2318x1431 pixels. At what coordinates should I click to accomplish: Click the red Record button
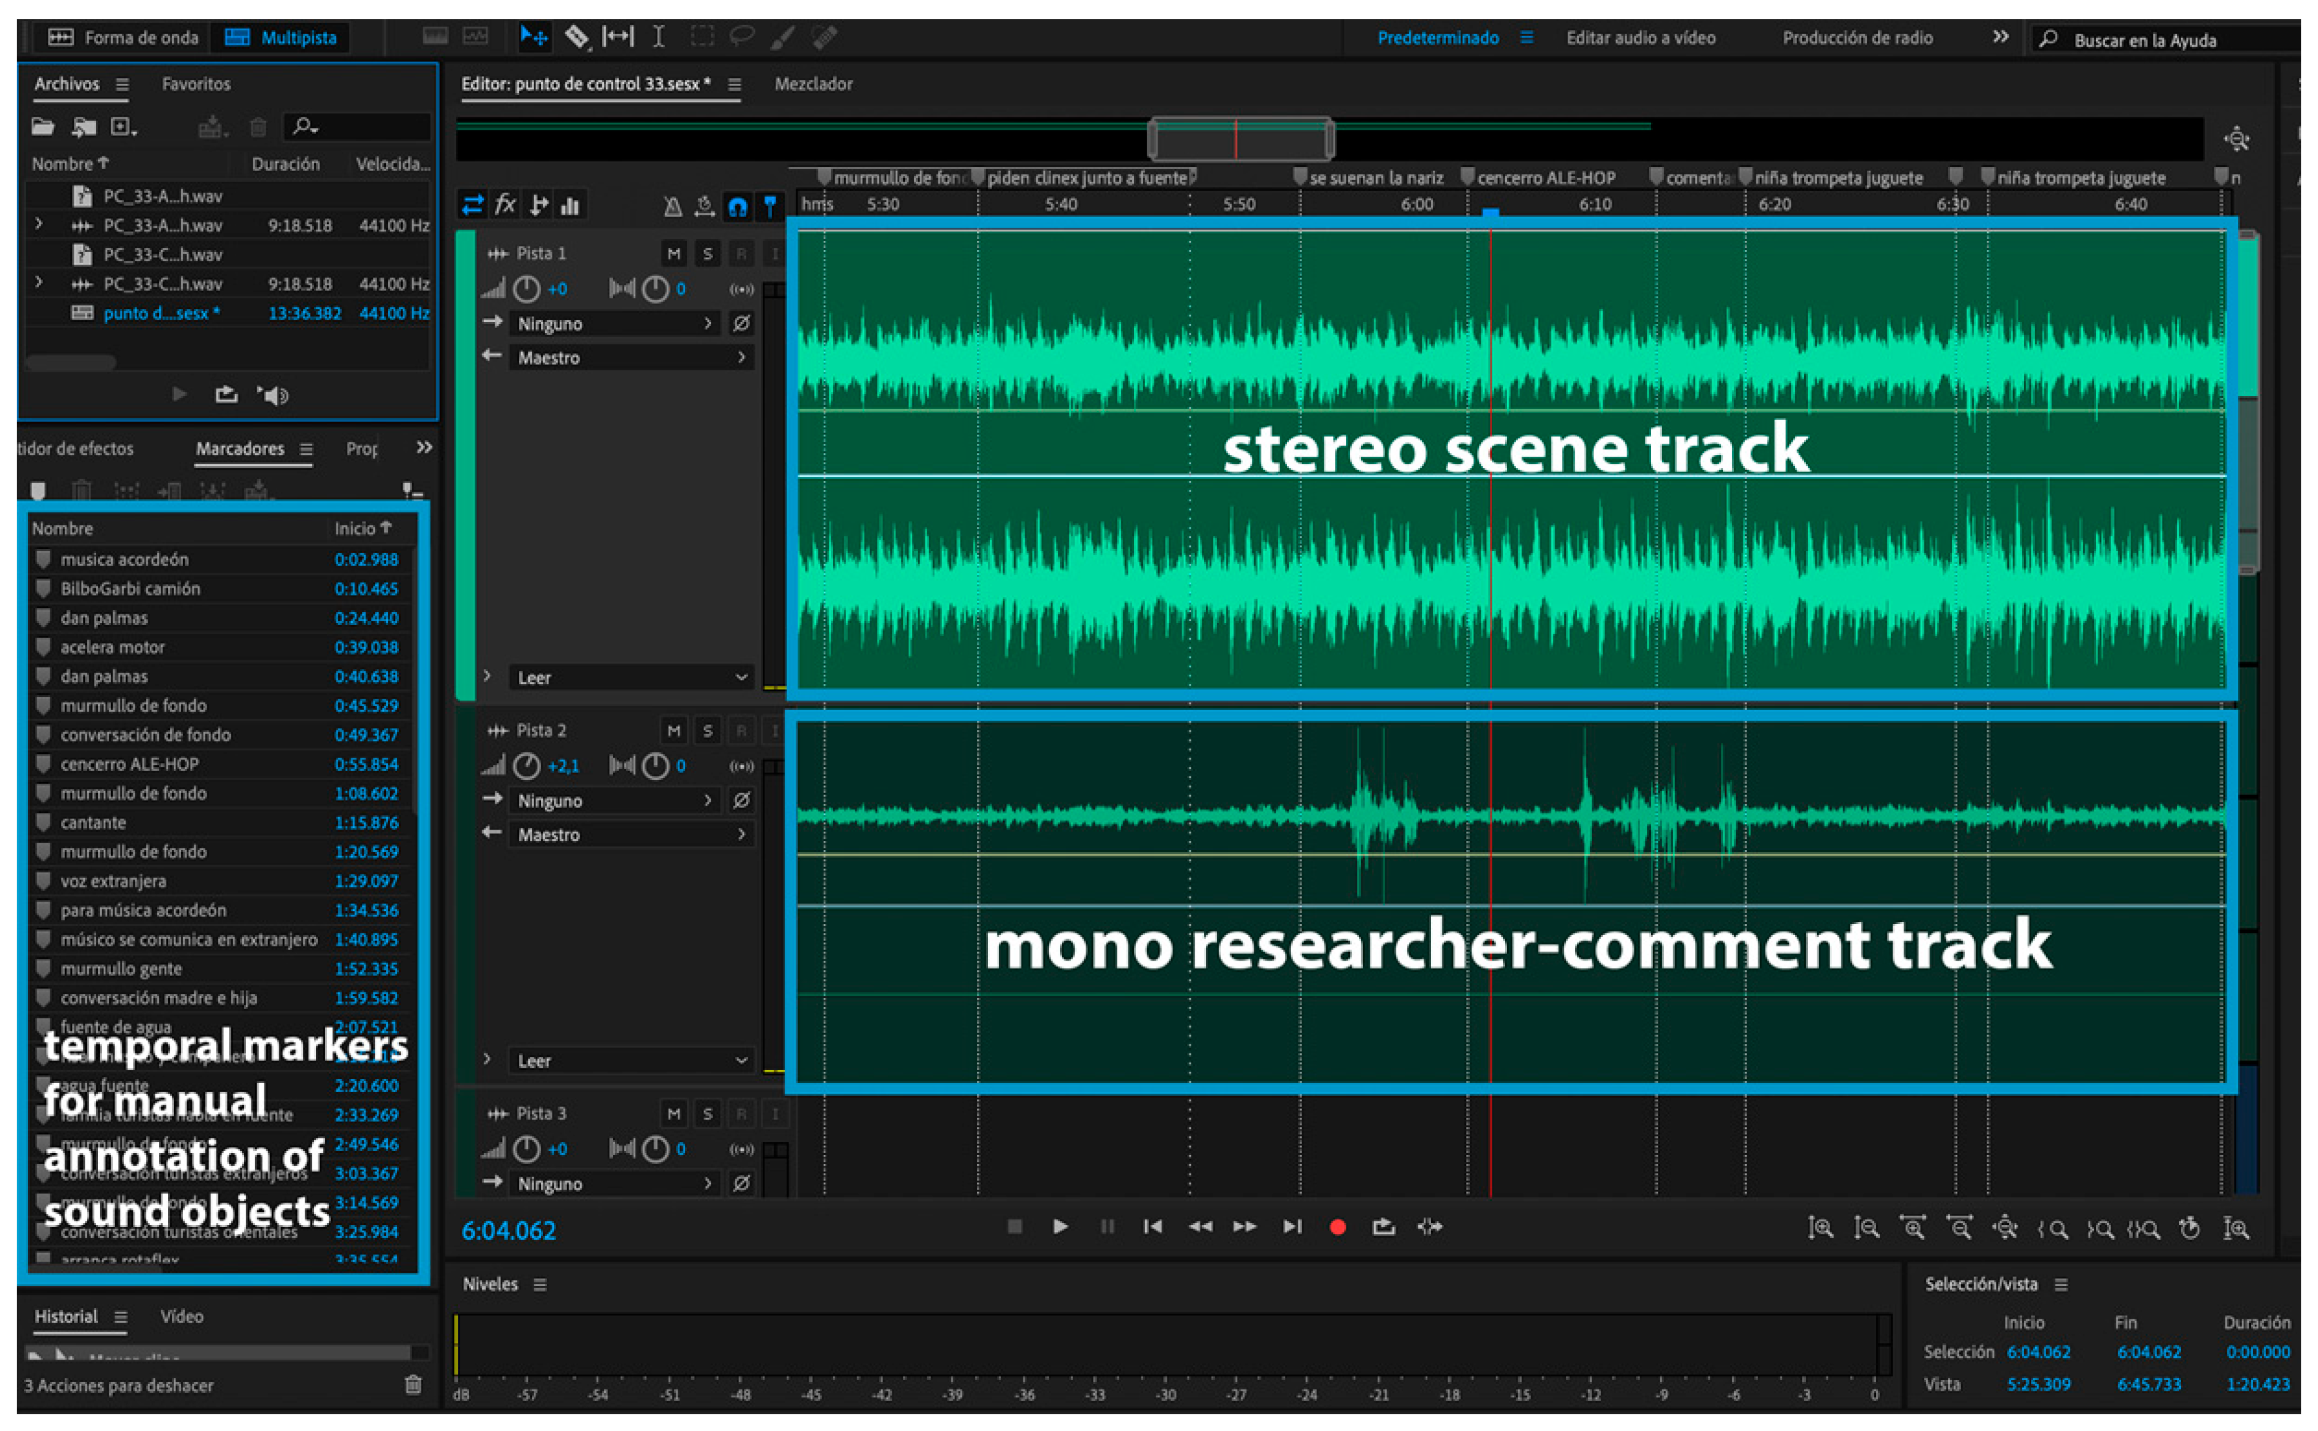coord(1337,1227)
